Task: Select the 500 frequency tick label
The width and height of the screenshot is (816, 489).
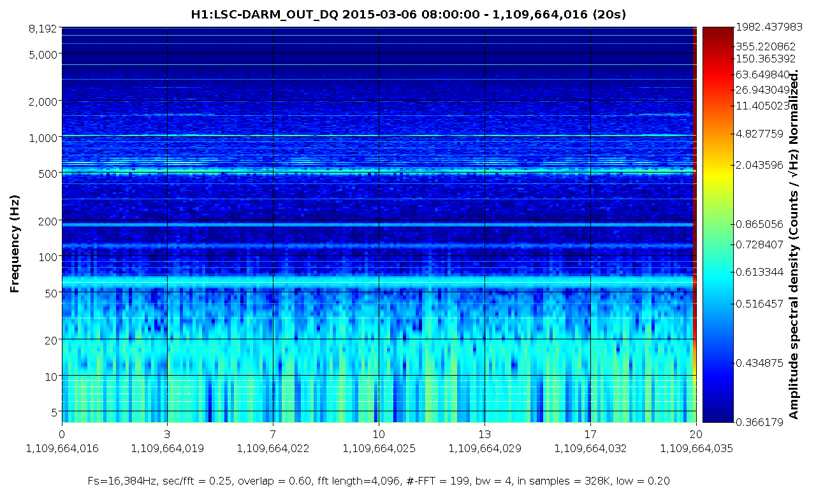Action: (48, 173)
